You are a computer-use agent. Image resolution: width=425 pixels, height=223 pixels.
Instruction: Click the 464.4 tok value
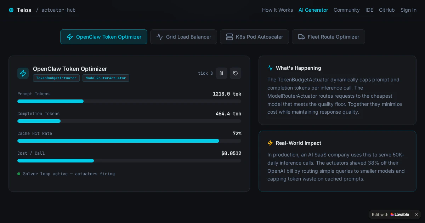point(228,114)
